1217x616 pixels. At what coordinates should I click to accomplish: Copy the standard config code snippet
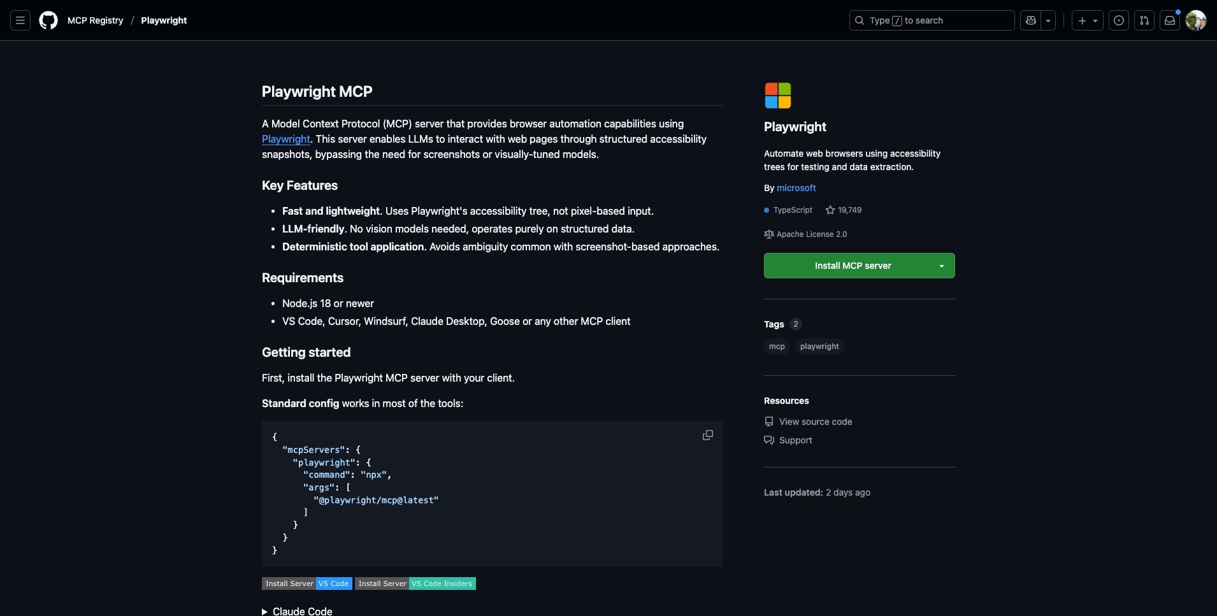point(707,435)
